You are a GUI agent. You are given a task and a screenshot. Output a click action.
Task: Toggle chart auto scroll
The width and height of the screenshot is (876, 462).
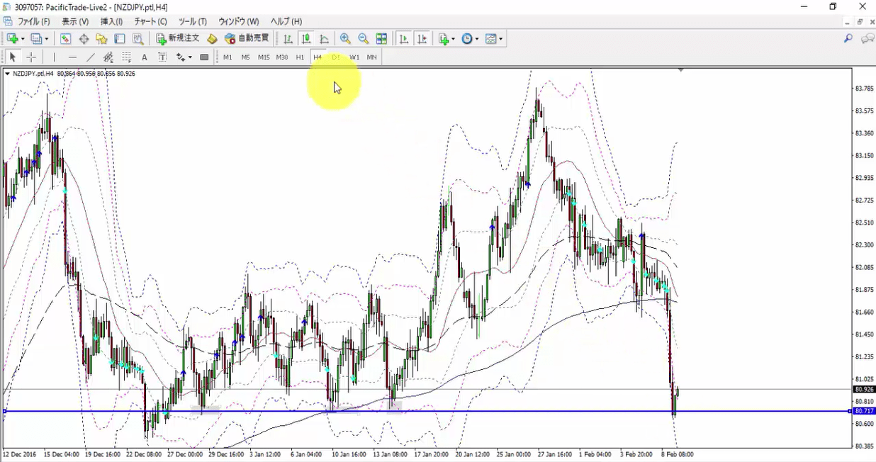404,39
